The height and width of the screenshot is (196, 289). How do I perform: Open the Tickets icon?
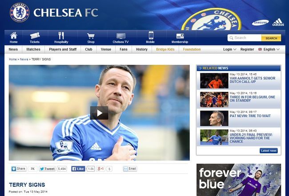click(35, 35)
